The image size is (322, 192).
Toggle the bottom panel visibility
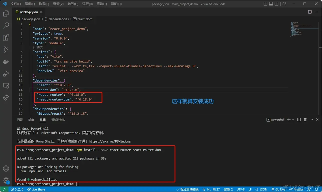click(271, 4)
